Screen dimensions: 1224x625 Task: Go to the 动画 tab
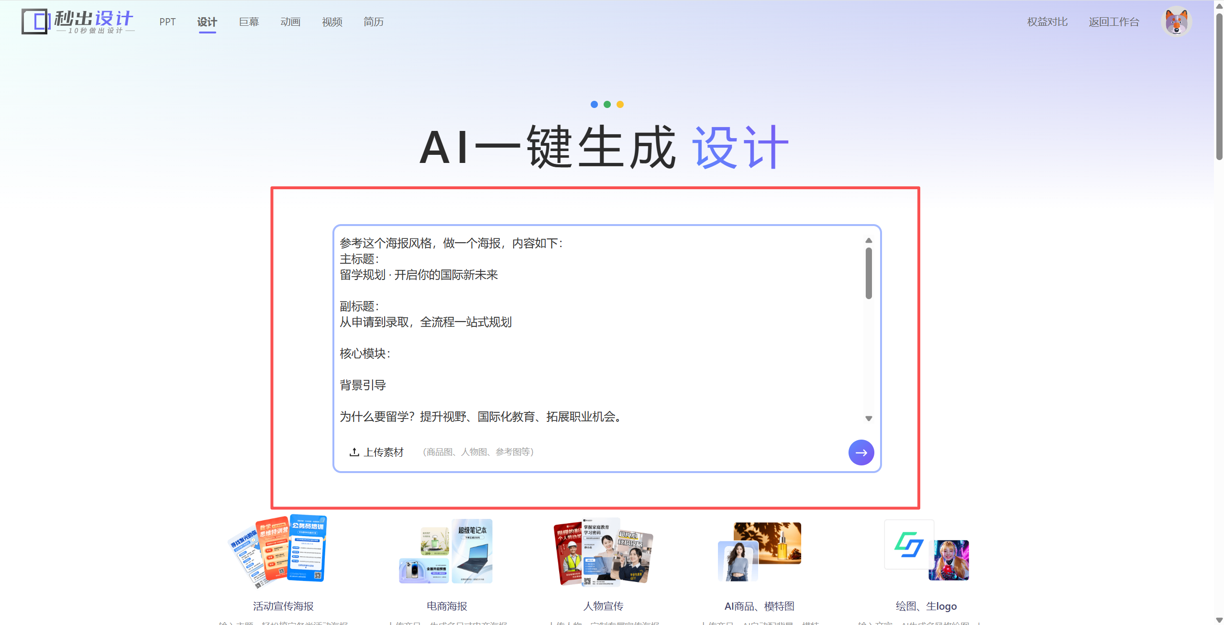290,22
